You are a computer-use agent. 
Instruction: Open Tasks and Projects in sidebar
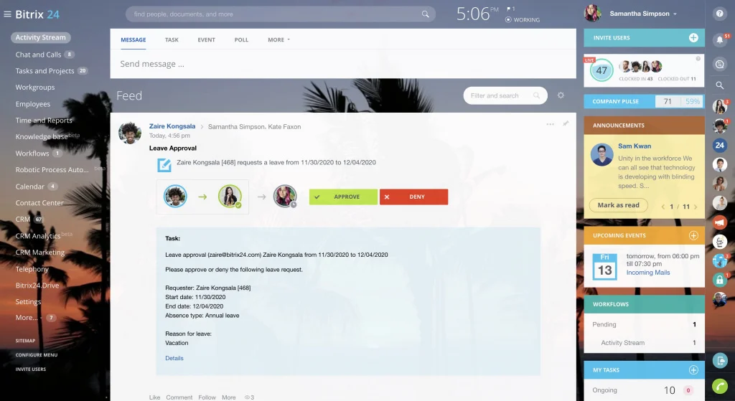coord(45,71)
